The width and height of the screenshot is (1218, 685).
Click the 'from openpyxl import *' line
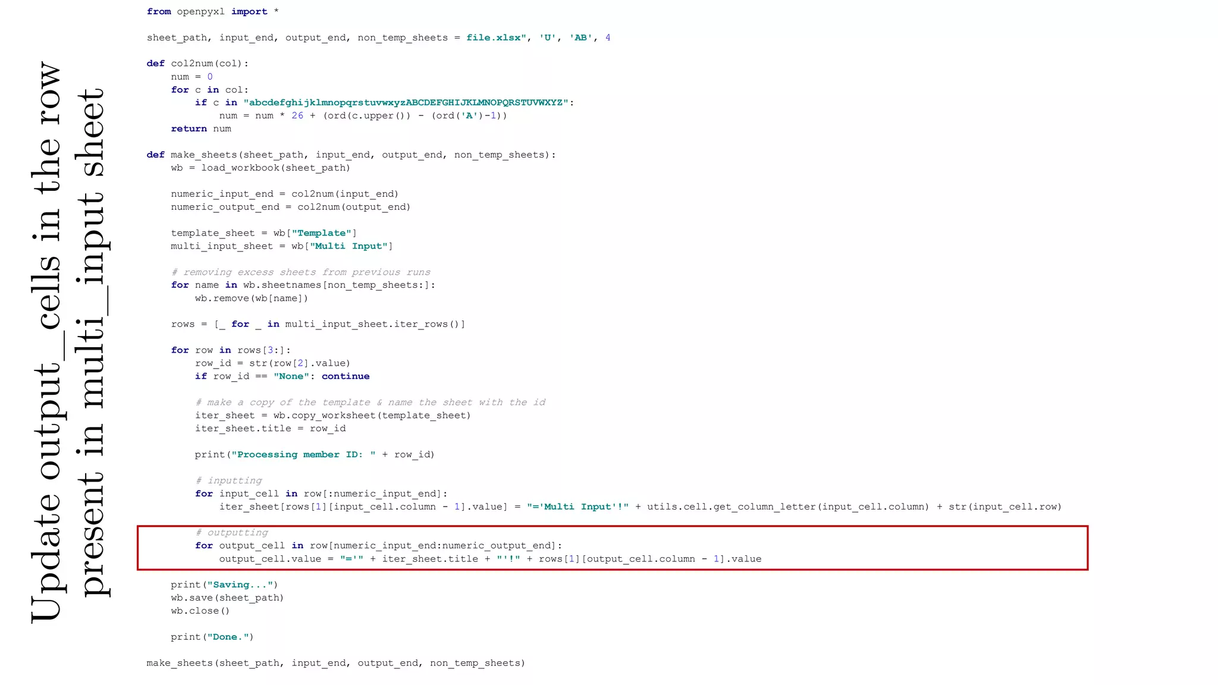click(213, 12)
